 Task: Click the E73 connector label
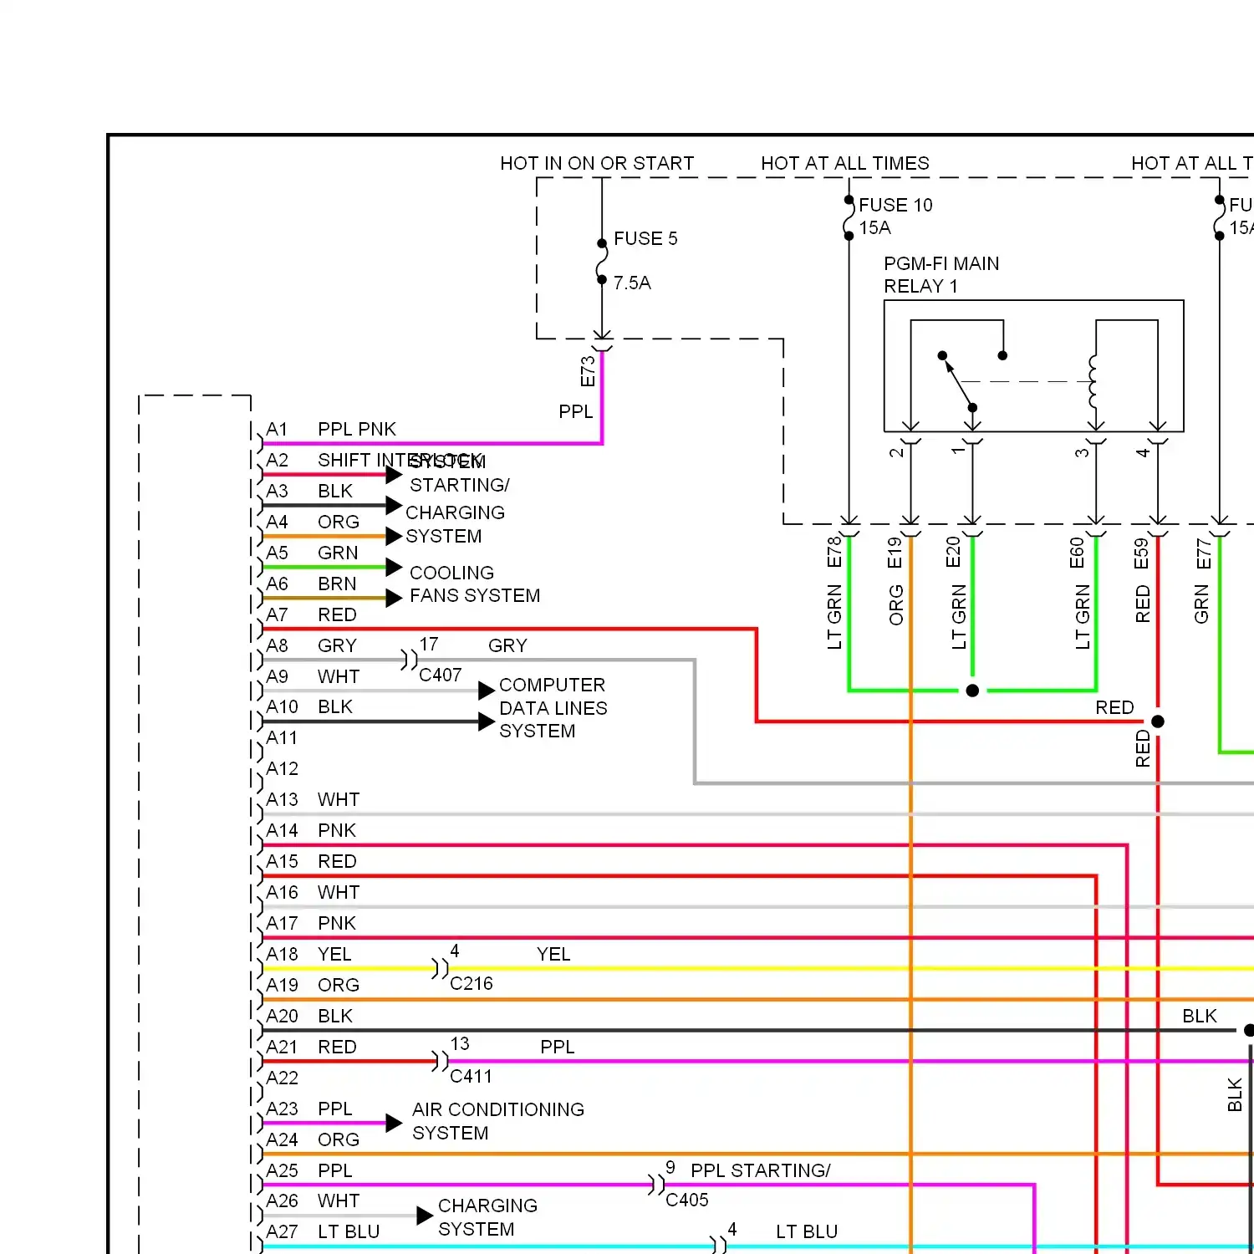point(588,371)
